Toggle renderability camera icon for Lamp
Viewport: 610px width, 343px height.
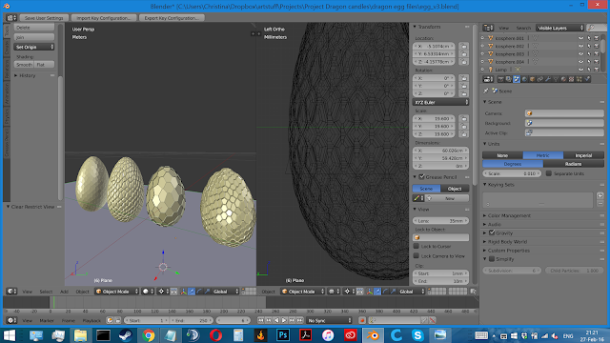[x=597, y=70]
